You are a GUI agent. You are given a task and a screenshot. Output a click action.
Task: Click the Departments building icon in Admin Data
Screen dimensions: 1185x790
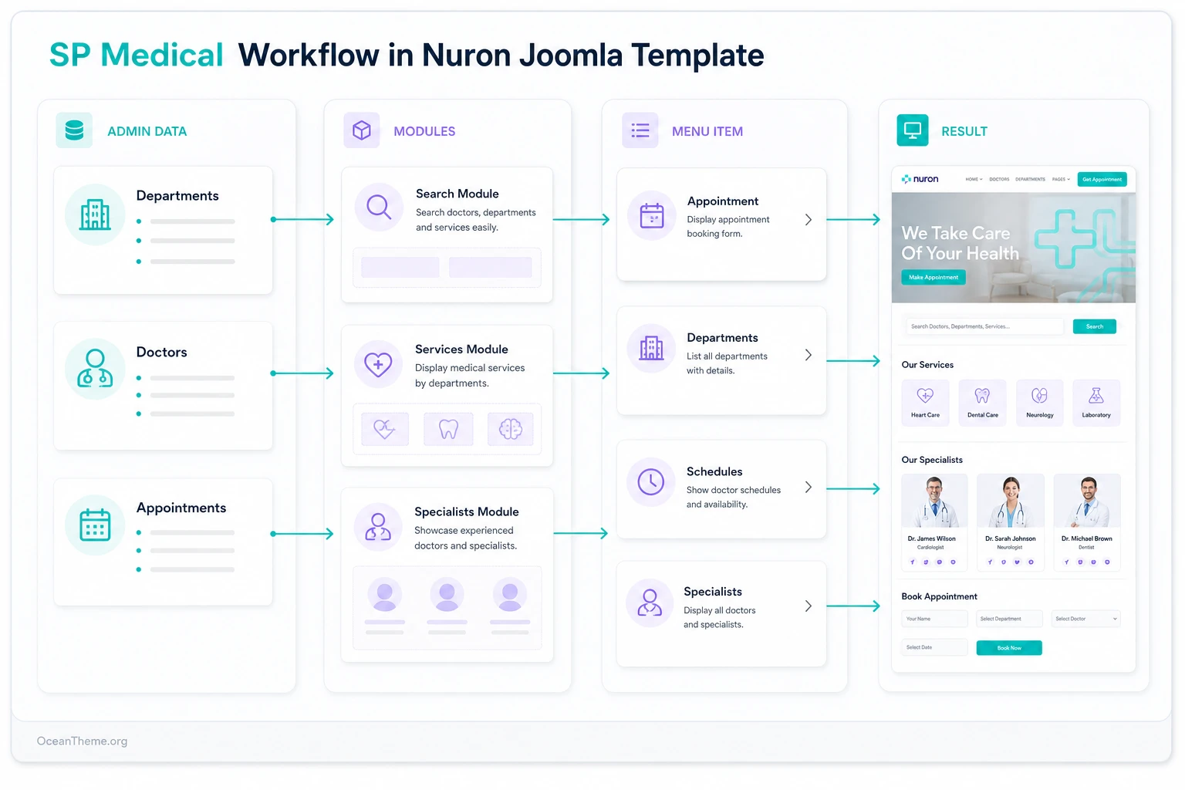pyautogui.click(x=95, y=214)
